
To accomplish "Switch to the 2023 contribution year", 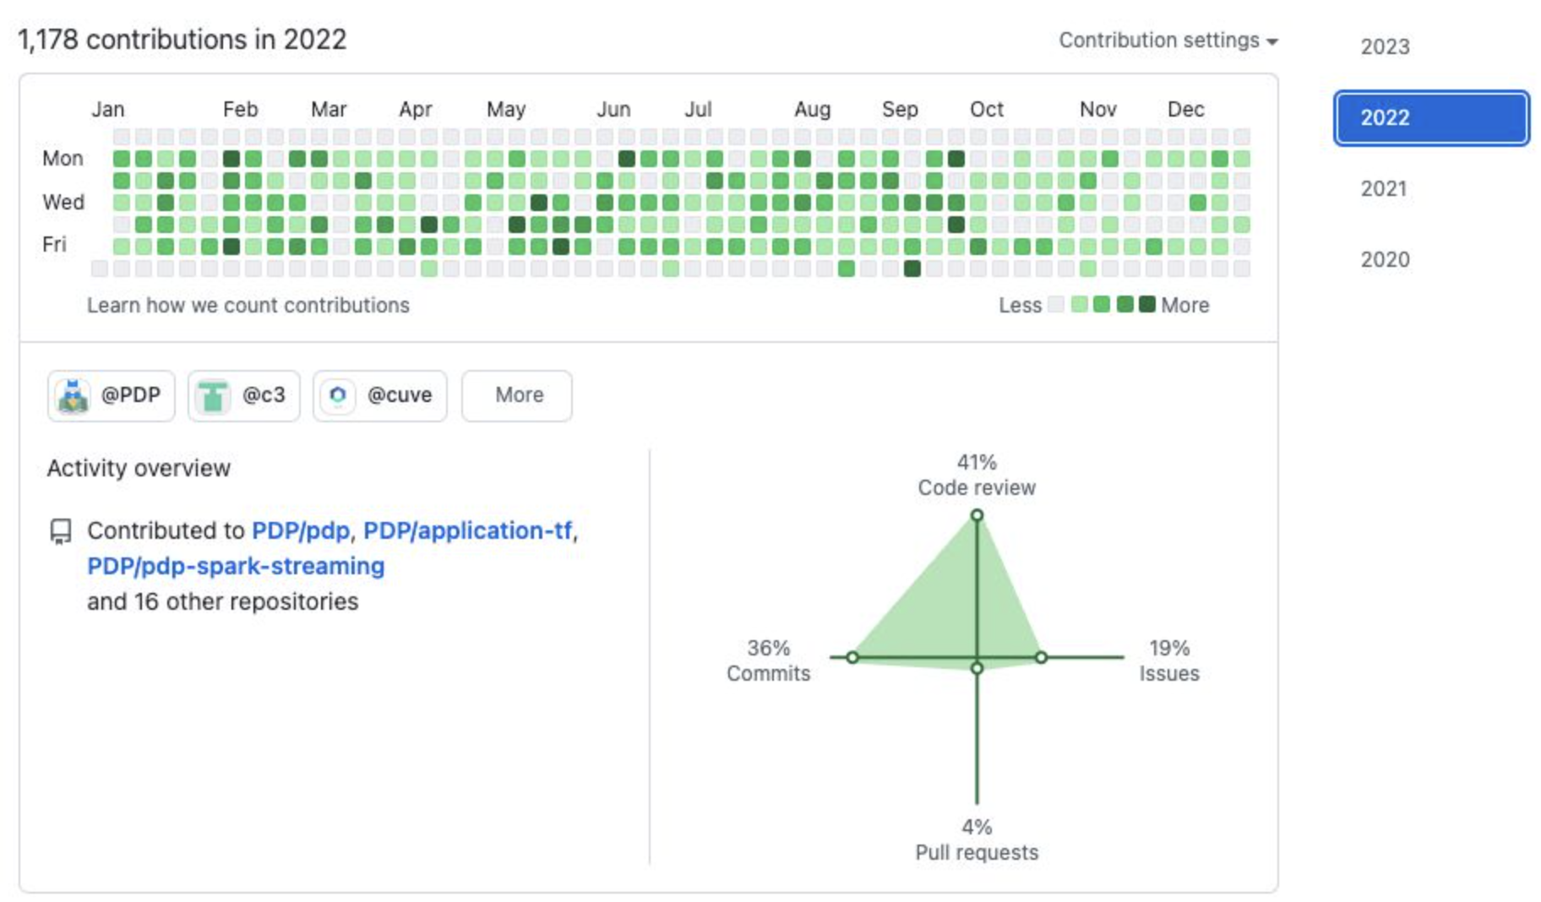I will 1385,47.
